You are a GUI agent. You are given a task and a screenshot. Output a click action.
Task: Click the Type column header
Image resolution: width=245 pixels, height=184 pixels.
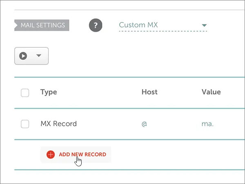(x=49, y=92)
